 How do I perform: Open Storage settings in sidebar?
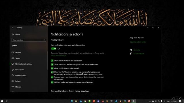[x=18, y=87]
